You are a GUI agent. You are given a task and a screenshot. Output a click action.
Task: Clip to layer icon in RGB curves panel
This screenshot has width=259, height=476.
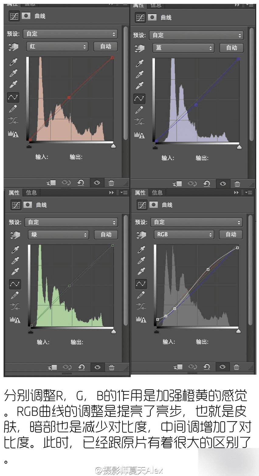coord(178,367)
